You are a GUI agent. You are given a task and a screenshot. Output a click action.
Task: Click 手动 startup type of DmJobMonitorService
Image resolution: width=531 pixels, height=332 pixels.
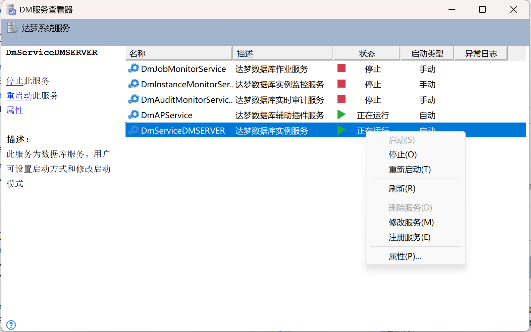(x=427, y=69)
